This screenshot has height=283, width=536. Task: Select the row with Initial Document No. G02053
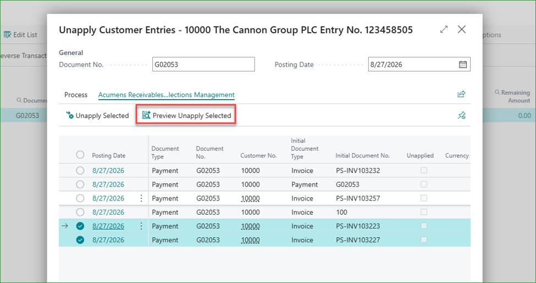point(80,184)
